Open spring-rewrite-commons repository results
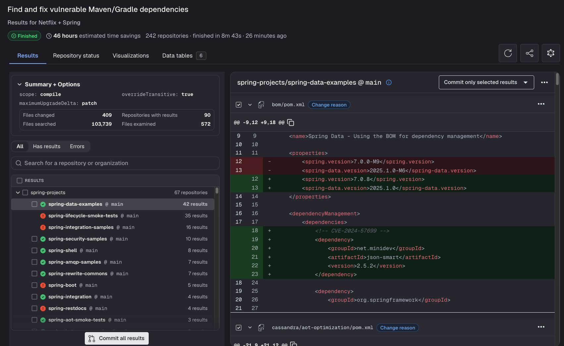Screen dimensions: 564x346 pos(113,274)
